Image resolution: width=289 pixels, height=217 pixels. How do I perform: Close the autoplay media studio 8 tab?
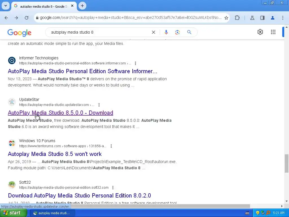(x=72, y=6)
